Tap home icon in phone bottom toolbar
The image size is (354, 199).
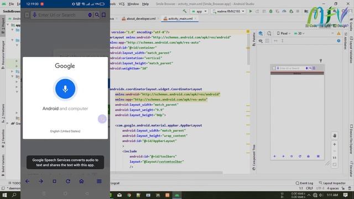click(x=81, y=181)
